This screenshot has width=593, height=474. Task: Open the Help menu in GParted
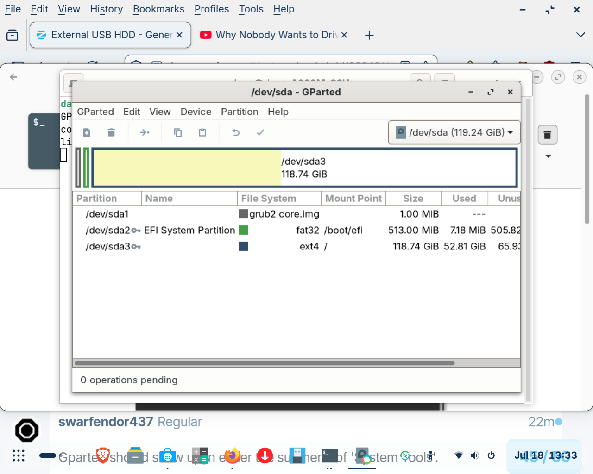(278, 112)
